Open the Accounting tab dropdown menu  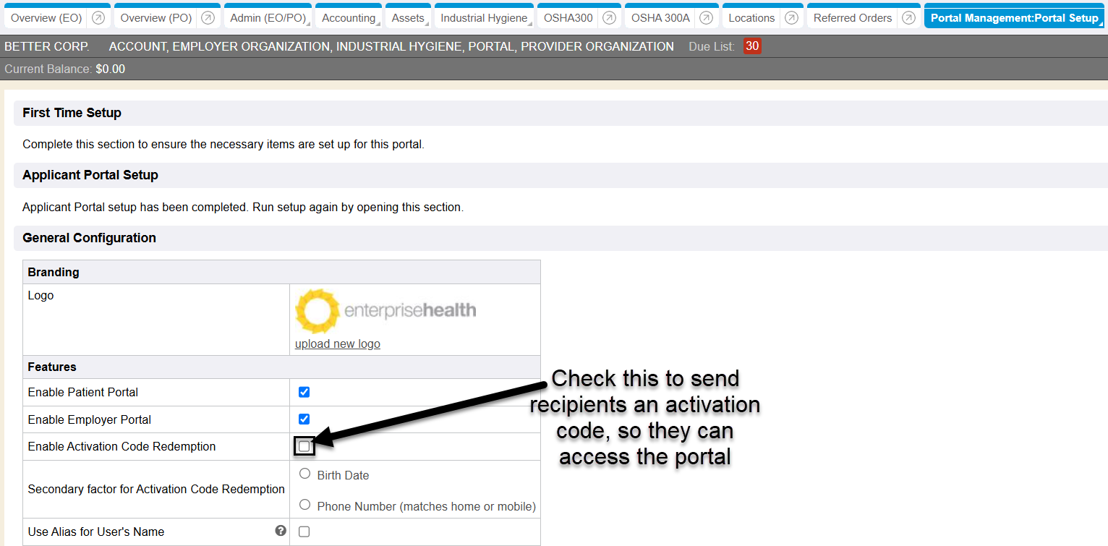349,18
